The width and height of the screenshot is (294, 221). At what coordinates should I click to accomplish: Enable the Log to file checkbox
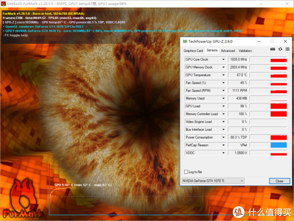coord(186,172)
